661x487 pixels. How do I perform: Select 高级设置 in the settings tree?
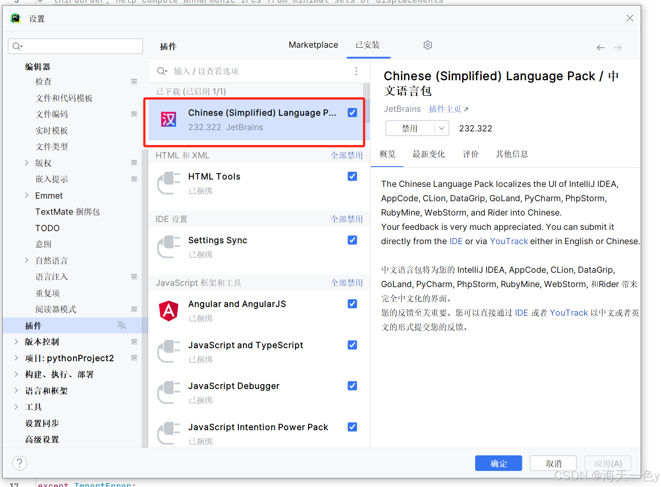[42, 439]
